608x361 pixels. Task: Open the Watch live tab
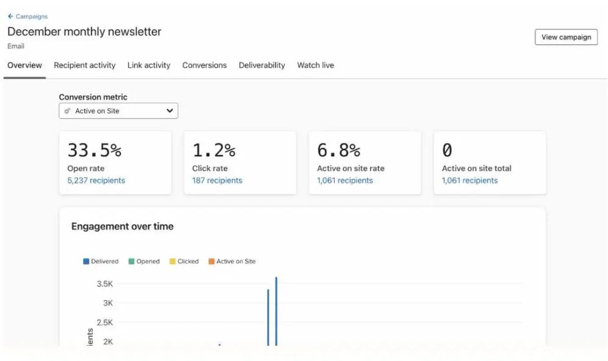(315, 65)
